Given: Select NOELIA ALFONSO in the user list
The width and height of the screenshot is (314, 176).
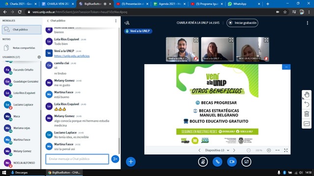Looking at the screenshot, I should pos(21,163).
